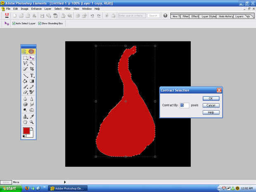Click OK in Contract Selection dialog
This screenshot has height=192, width=256.
(x=211, y=98)
